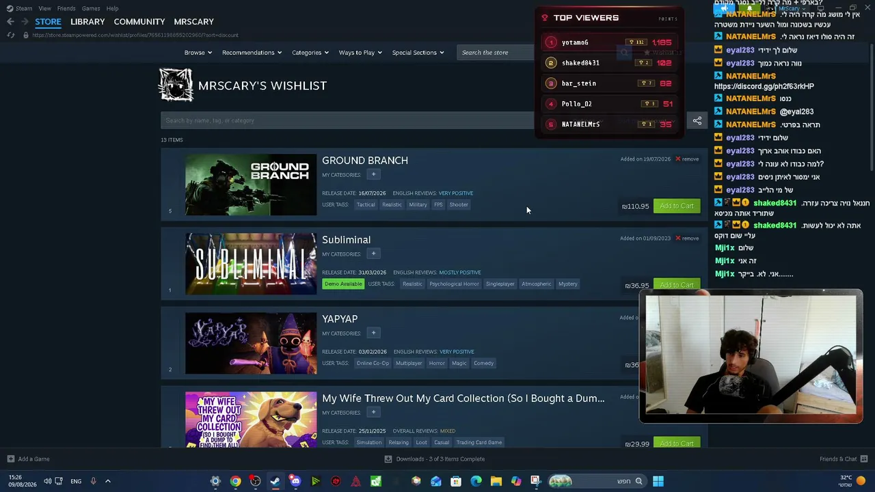Click the wishlist search by name field

347,121
